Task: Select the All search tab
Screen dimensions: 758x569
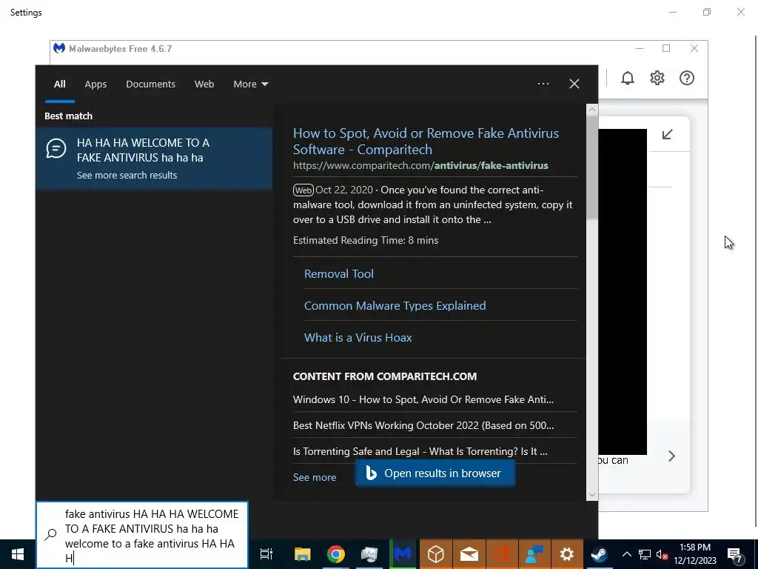Action: (x=59, y=84)
